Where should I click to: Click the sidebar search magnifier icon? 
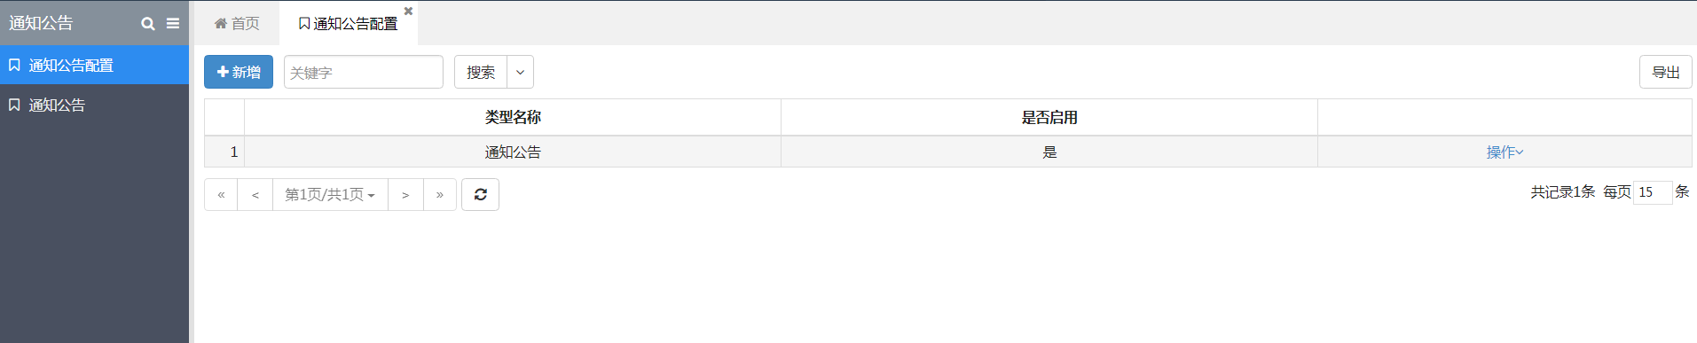tap(148, 24)
